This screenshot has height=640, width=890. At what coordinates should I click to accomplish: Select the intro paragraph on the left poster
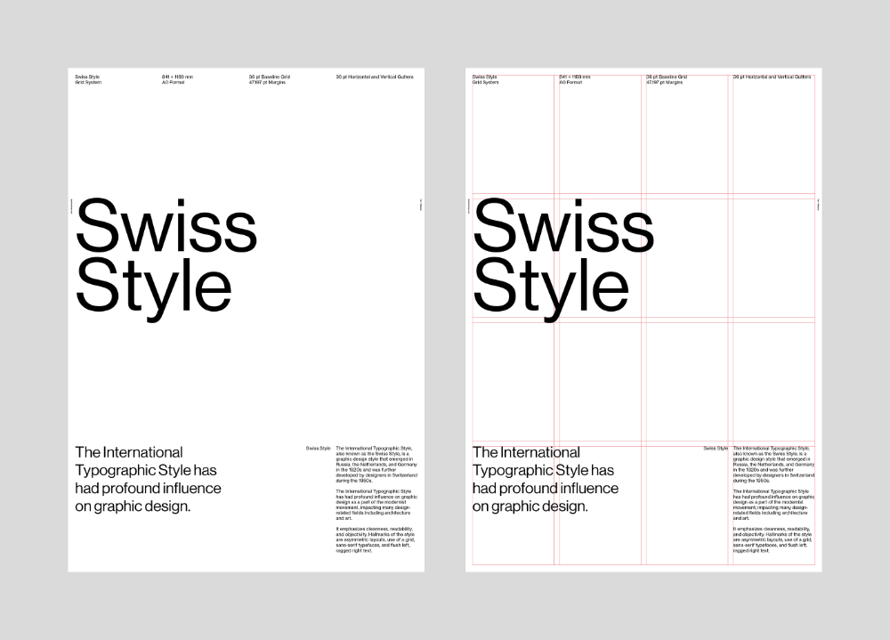(148, 479)
